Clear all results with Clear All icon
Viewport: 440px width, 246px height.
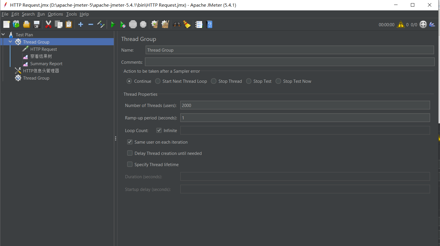click(x=165, y=25)
